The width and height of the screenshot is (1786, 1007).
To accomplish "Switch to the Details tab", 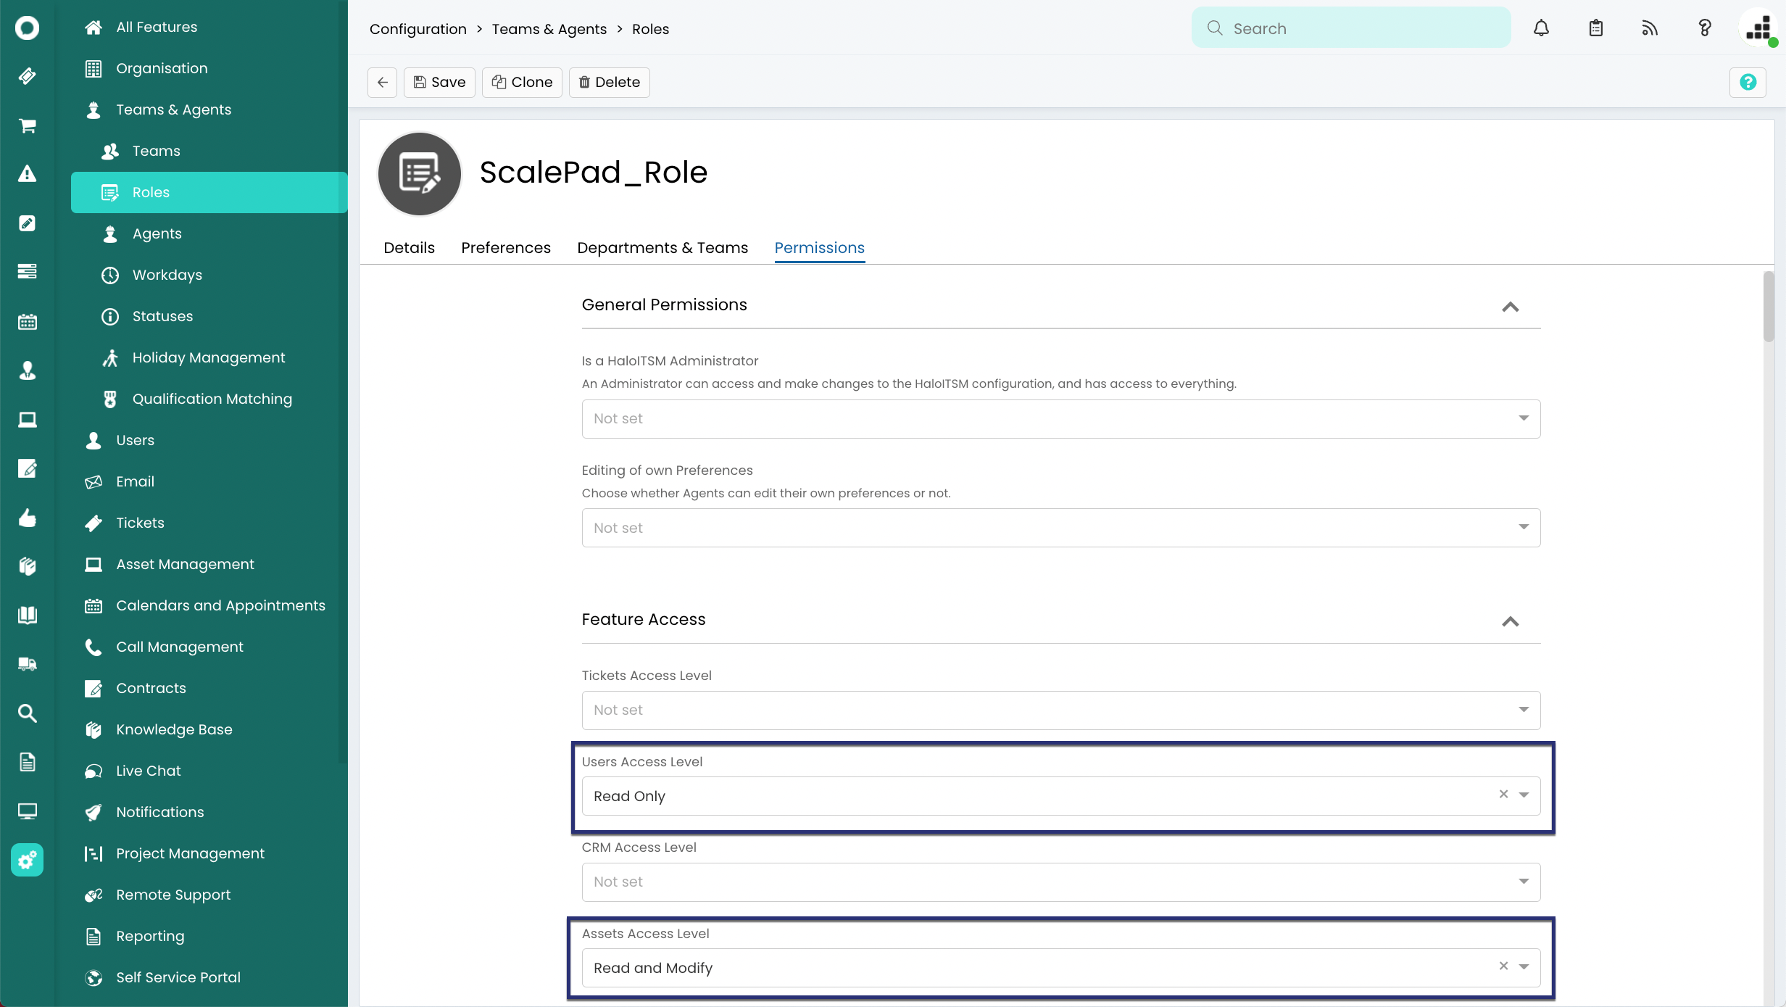I will coord(409,248).
